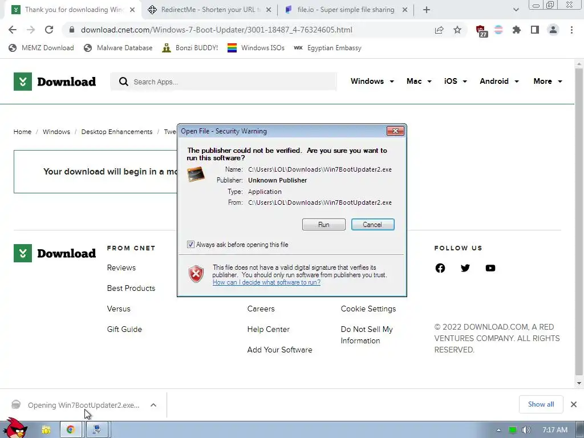The width and height of the screenshot is (584, 438).
Task: Click the Home breadcrumb link
Action: (x=22, y=132)
